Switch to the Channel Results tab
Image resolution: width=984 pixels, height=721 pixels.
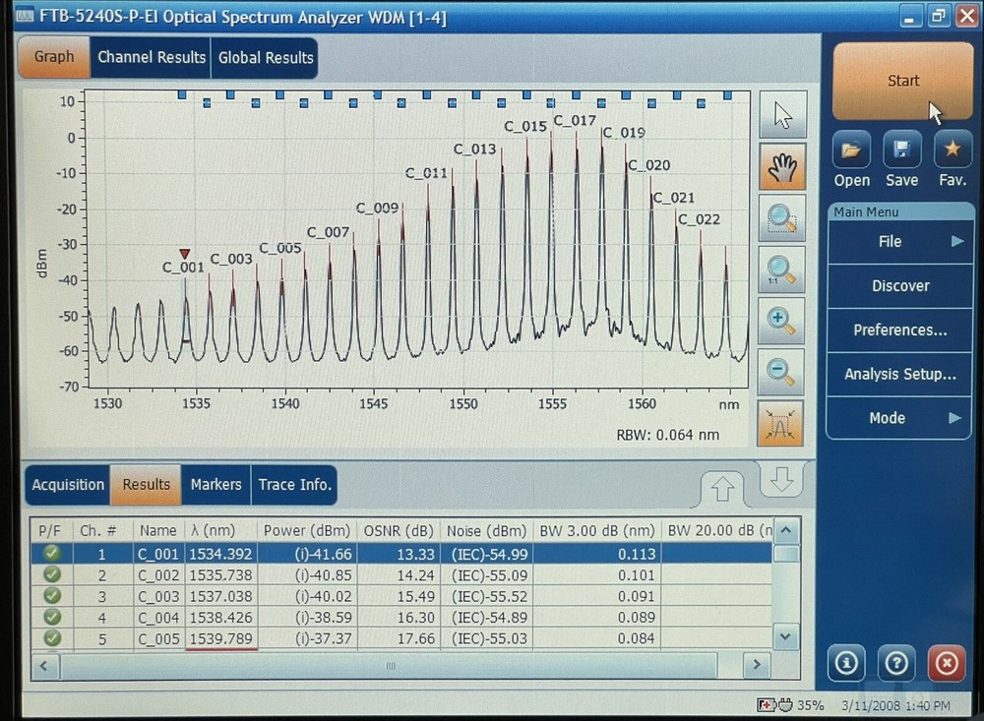coord(151,57)
